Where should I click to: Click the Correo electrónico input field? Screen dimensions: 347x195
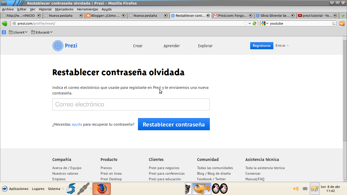point(131,104)
